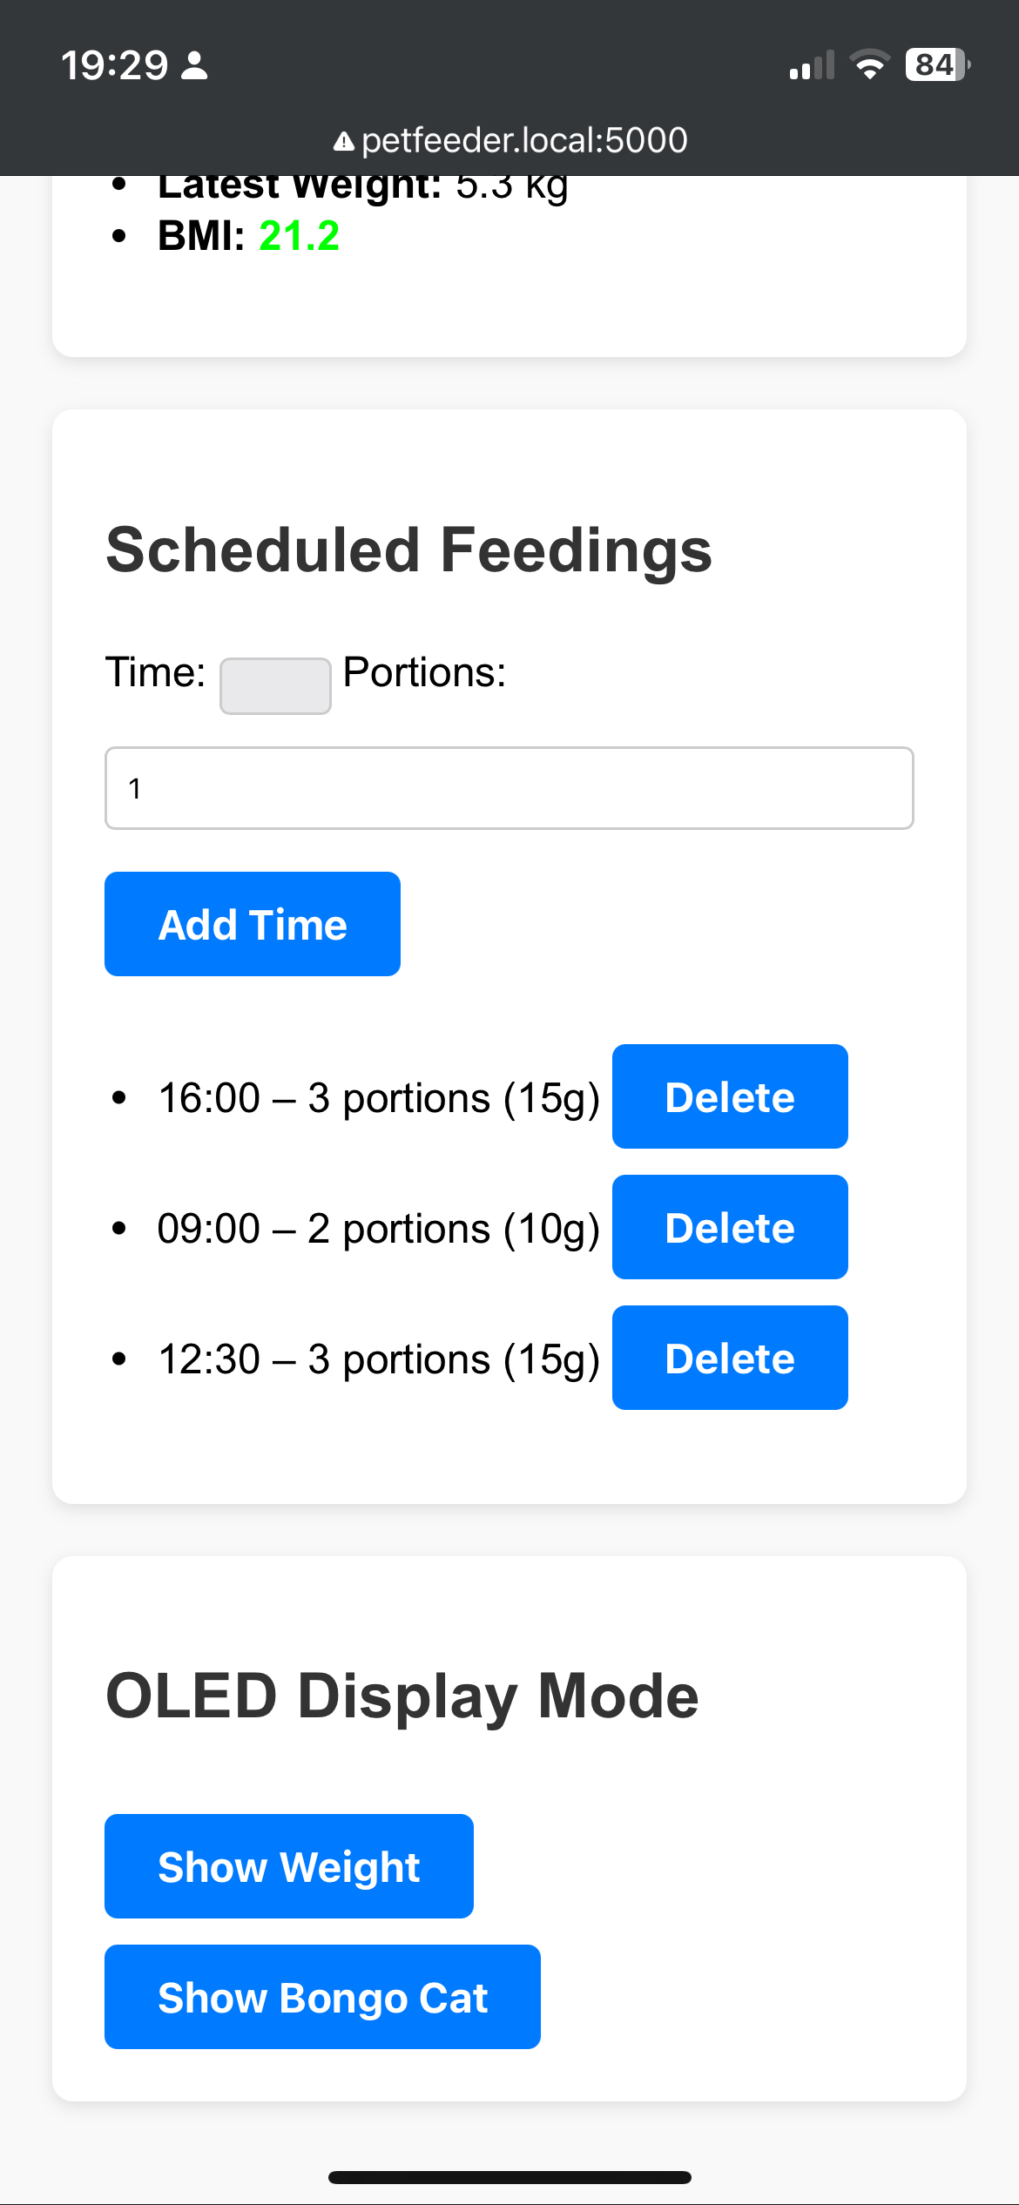This screenshot has width=1019, height=2205.
Task: Open the petfeeder.local:5000 address bar
Action: (x=510, y=140)
